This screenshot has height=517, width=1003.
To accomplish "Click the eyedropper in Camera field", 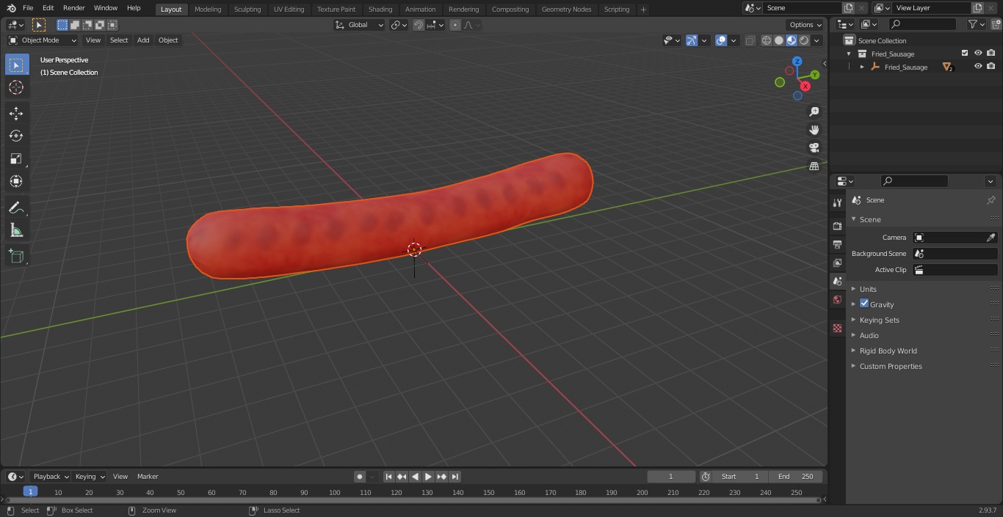I will pos(991,238).
